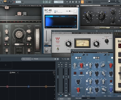Toggle the highlighted orange browser icon
The width and height of the screenshot is (121, 100).
[x=82, y=2]
